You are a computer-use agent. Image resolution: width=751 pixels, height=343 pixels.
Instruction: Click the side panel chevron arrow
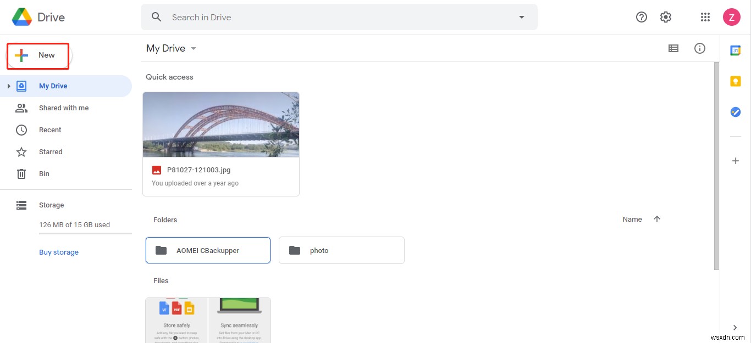coord(735,328)
